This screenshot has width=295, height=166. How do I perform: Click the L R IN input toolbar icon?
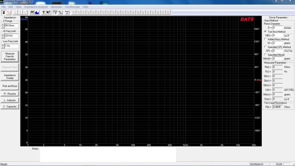25,13
